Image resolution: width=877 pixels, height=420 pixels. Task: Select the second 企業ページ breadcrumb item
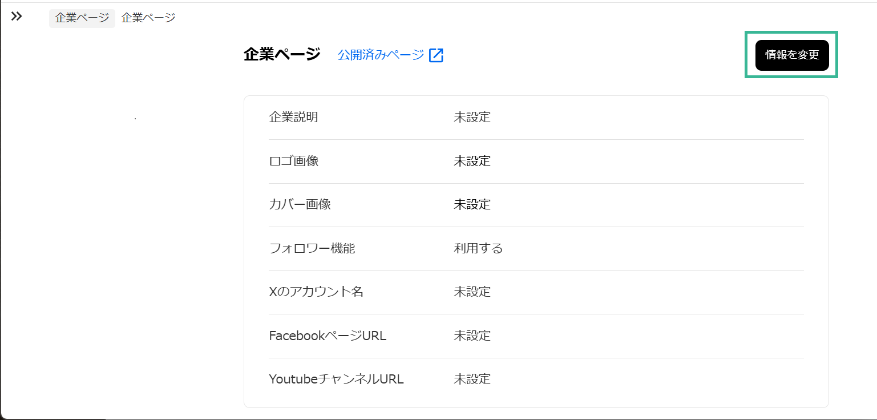147,18
